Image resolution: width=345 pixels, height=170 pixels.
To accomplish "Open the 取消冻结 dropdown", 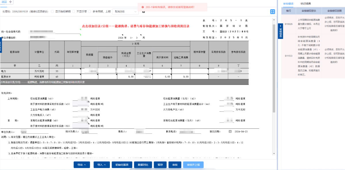I will point(125,11).
